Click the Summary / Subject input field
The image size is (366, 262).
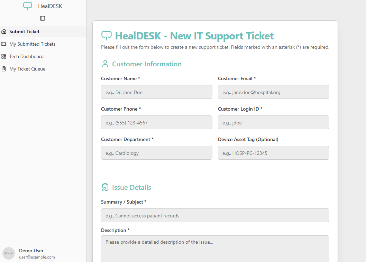pos(215,215)
